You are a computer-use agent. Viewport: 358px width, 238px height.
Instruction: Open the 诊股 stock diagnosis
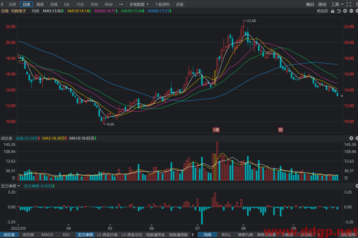180,4
